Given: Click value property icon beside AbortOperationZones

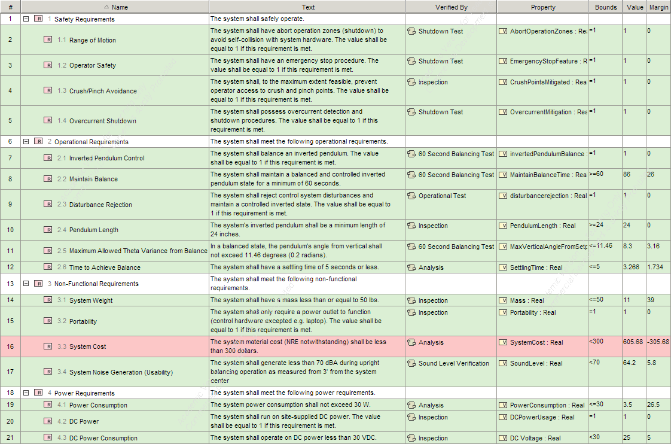Looking at the screenshot, I should (504, 31).
